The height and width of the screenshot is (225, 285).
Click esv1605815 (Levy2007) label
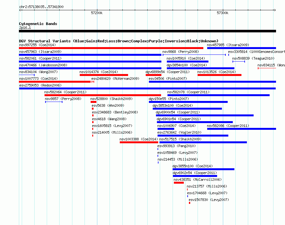[x=112, y=126]
